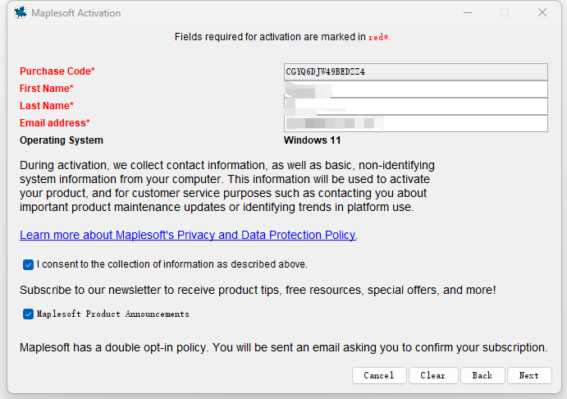Click the Windows 11 operating system value
The height and width of the screenshot is (399, 567).
coord(312,140)
